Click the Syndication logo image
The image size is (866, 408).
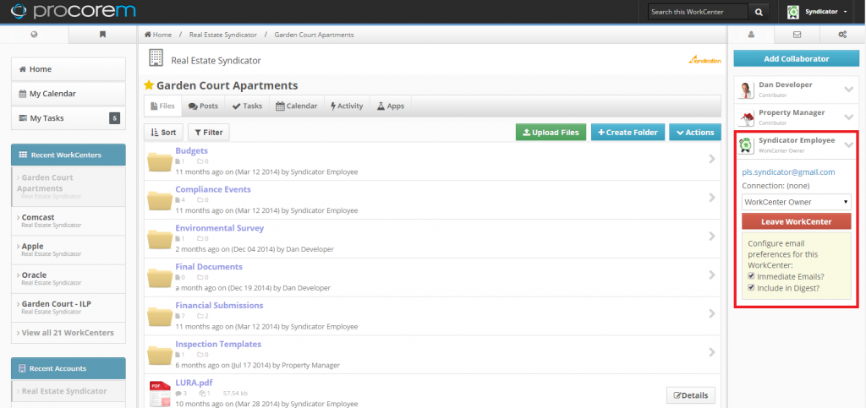(704, 59)
